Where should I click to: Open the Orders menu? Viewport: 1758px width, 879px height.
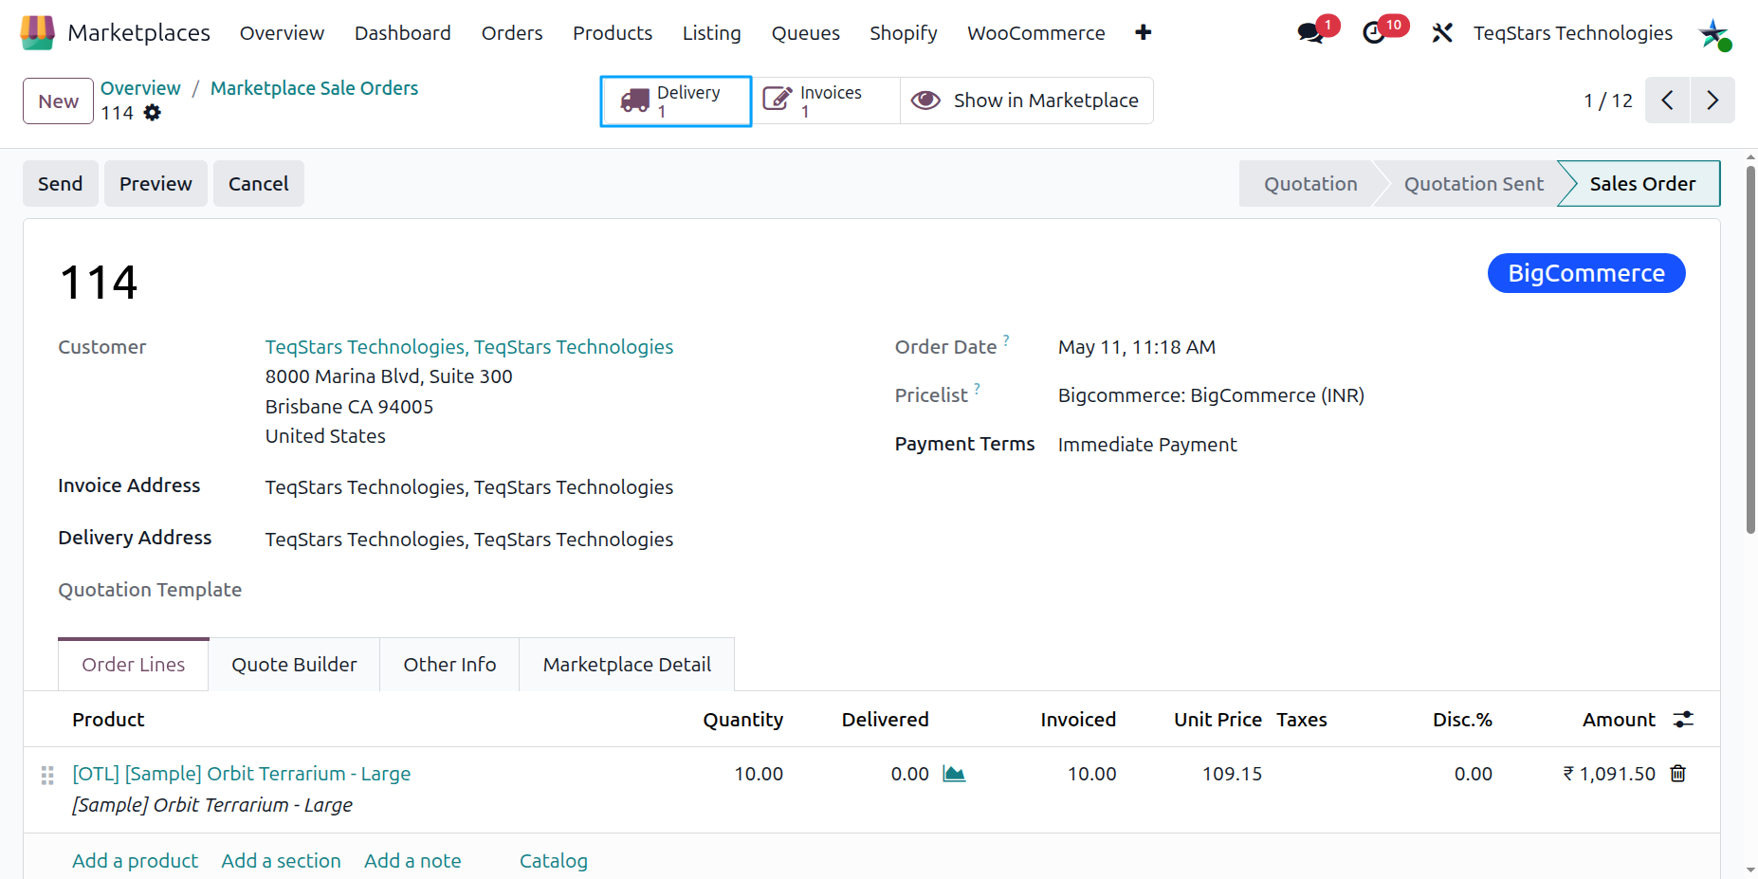pos(512,33)
